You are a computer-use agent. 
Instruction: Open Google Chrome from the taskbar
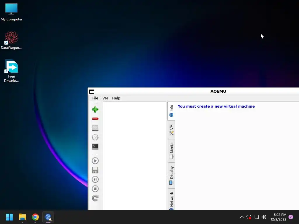(35, 217)
